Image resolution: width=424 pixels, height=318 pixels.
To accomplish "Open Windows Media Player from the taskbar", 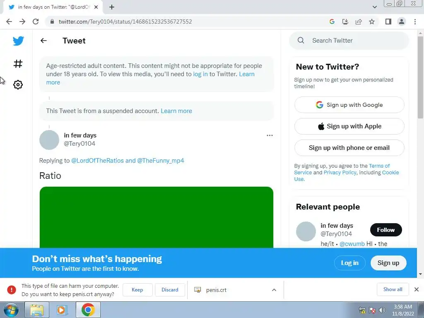I will [62, 310].
